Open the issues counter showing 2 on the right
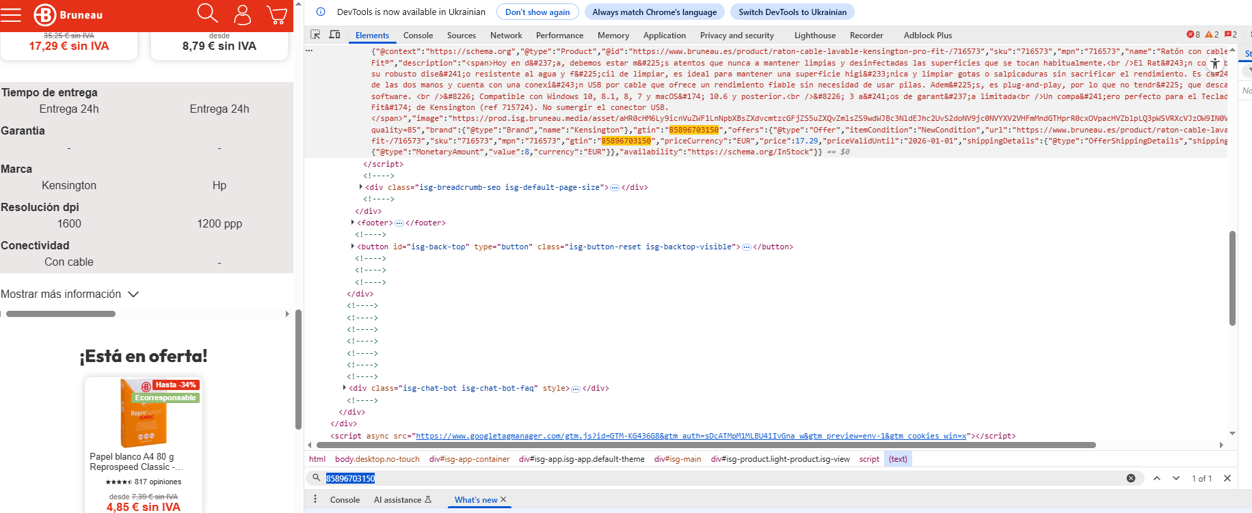 (1231, 34)
